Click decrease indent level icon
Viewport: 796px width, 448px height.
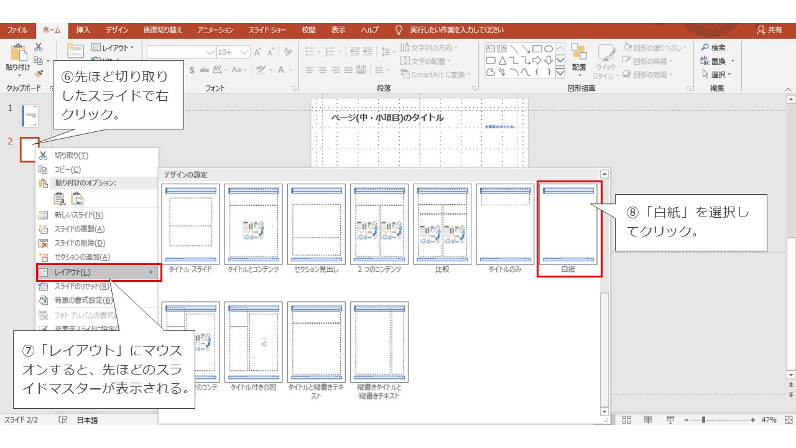[355, 52]
